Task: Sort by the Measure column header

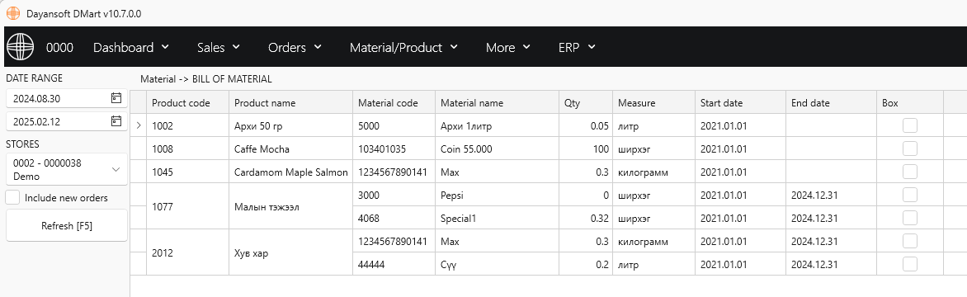Action: click(653, 103)
